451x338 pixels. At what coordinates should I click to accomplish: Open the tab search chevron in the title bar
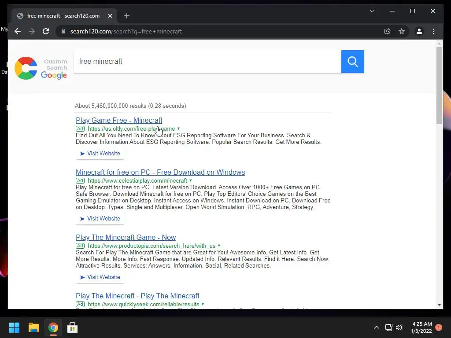[372, 11]
